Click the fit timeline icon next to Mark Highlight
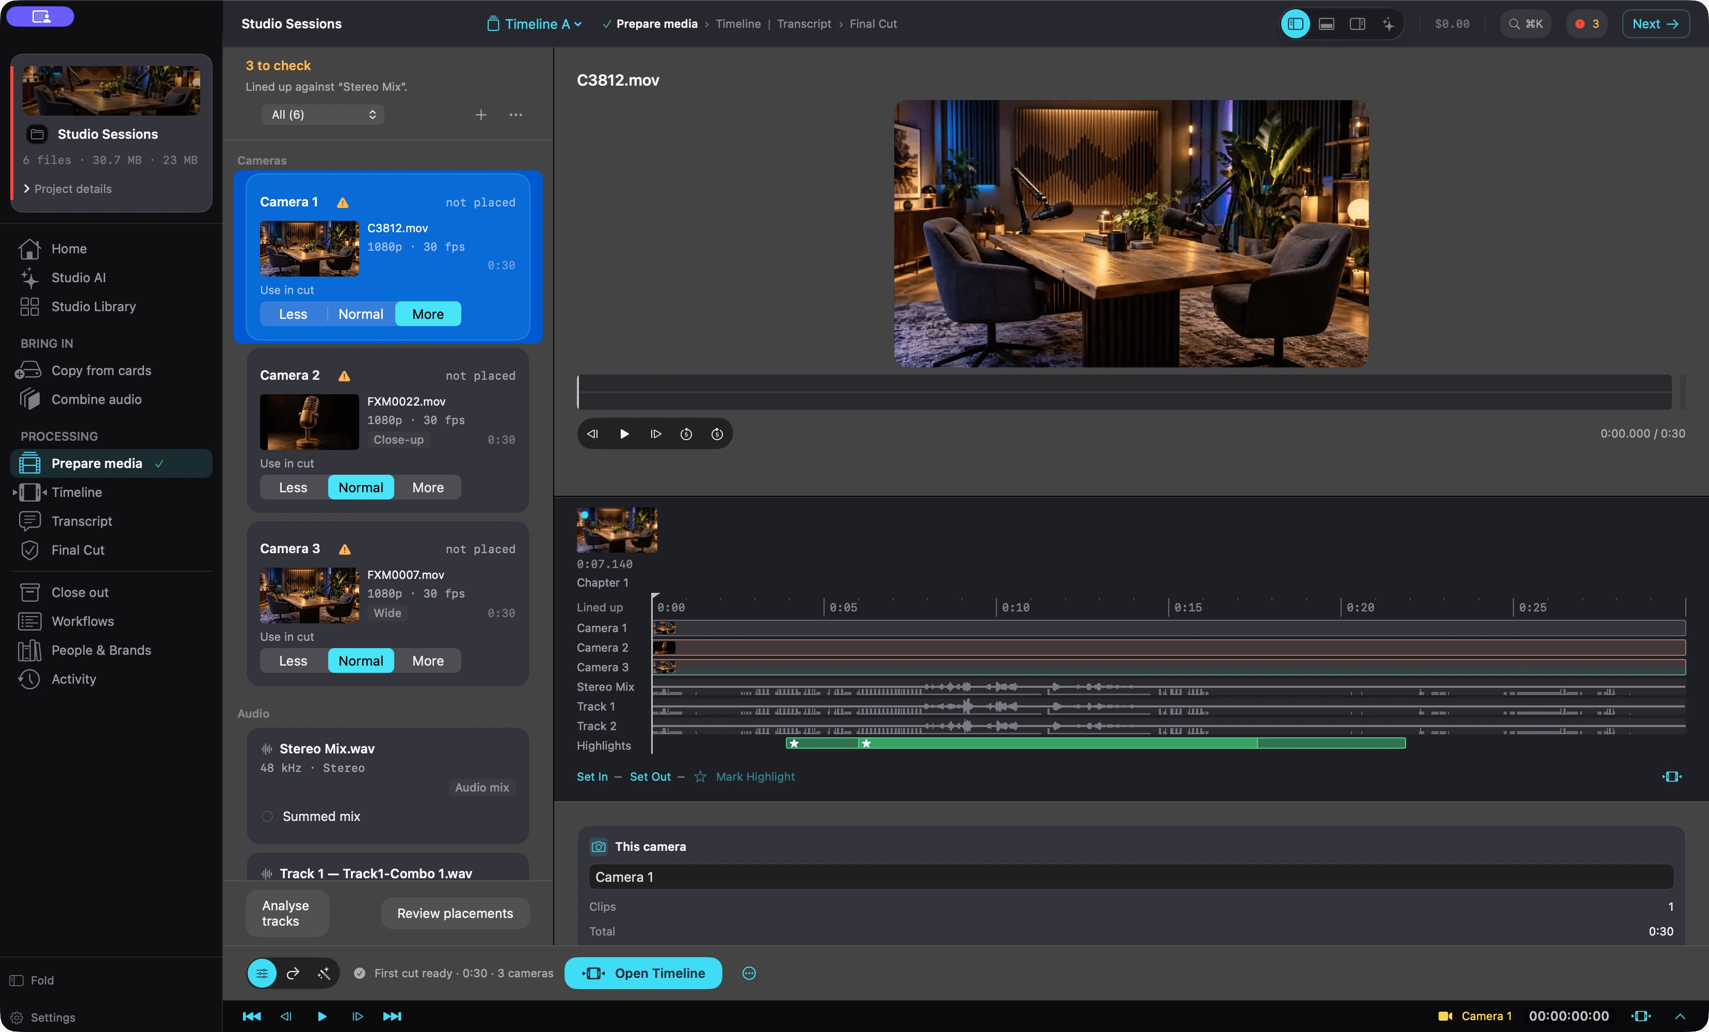1709x1032 pixels. click(1672, 777)
